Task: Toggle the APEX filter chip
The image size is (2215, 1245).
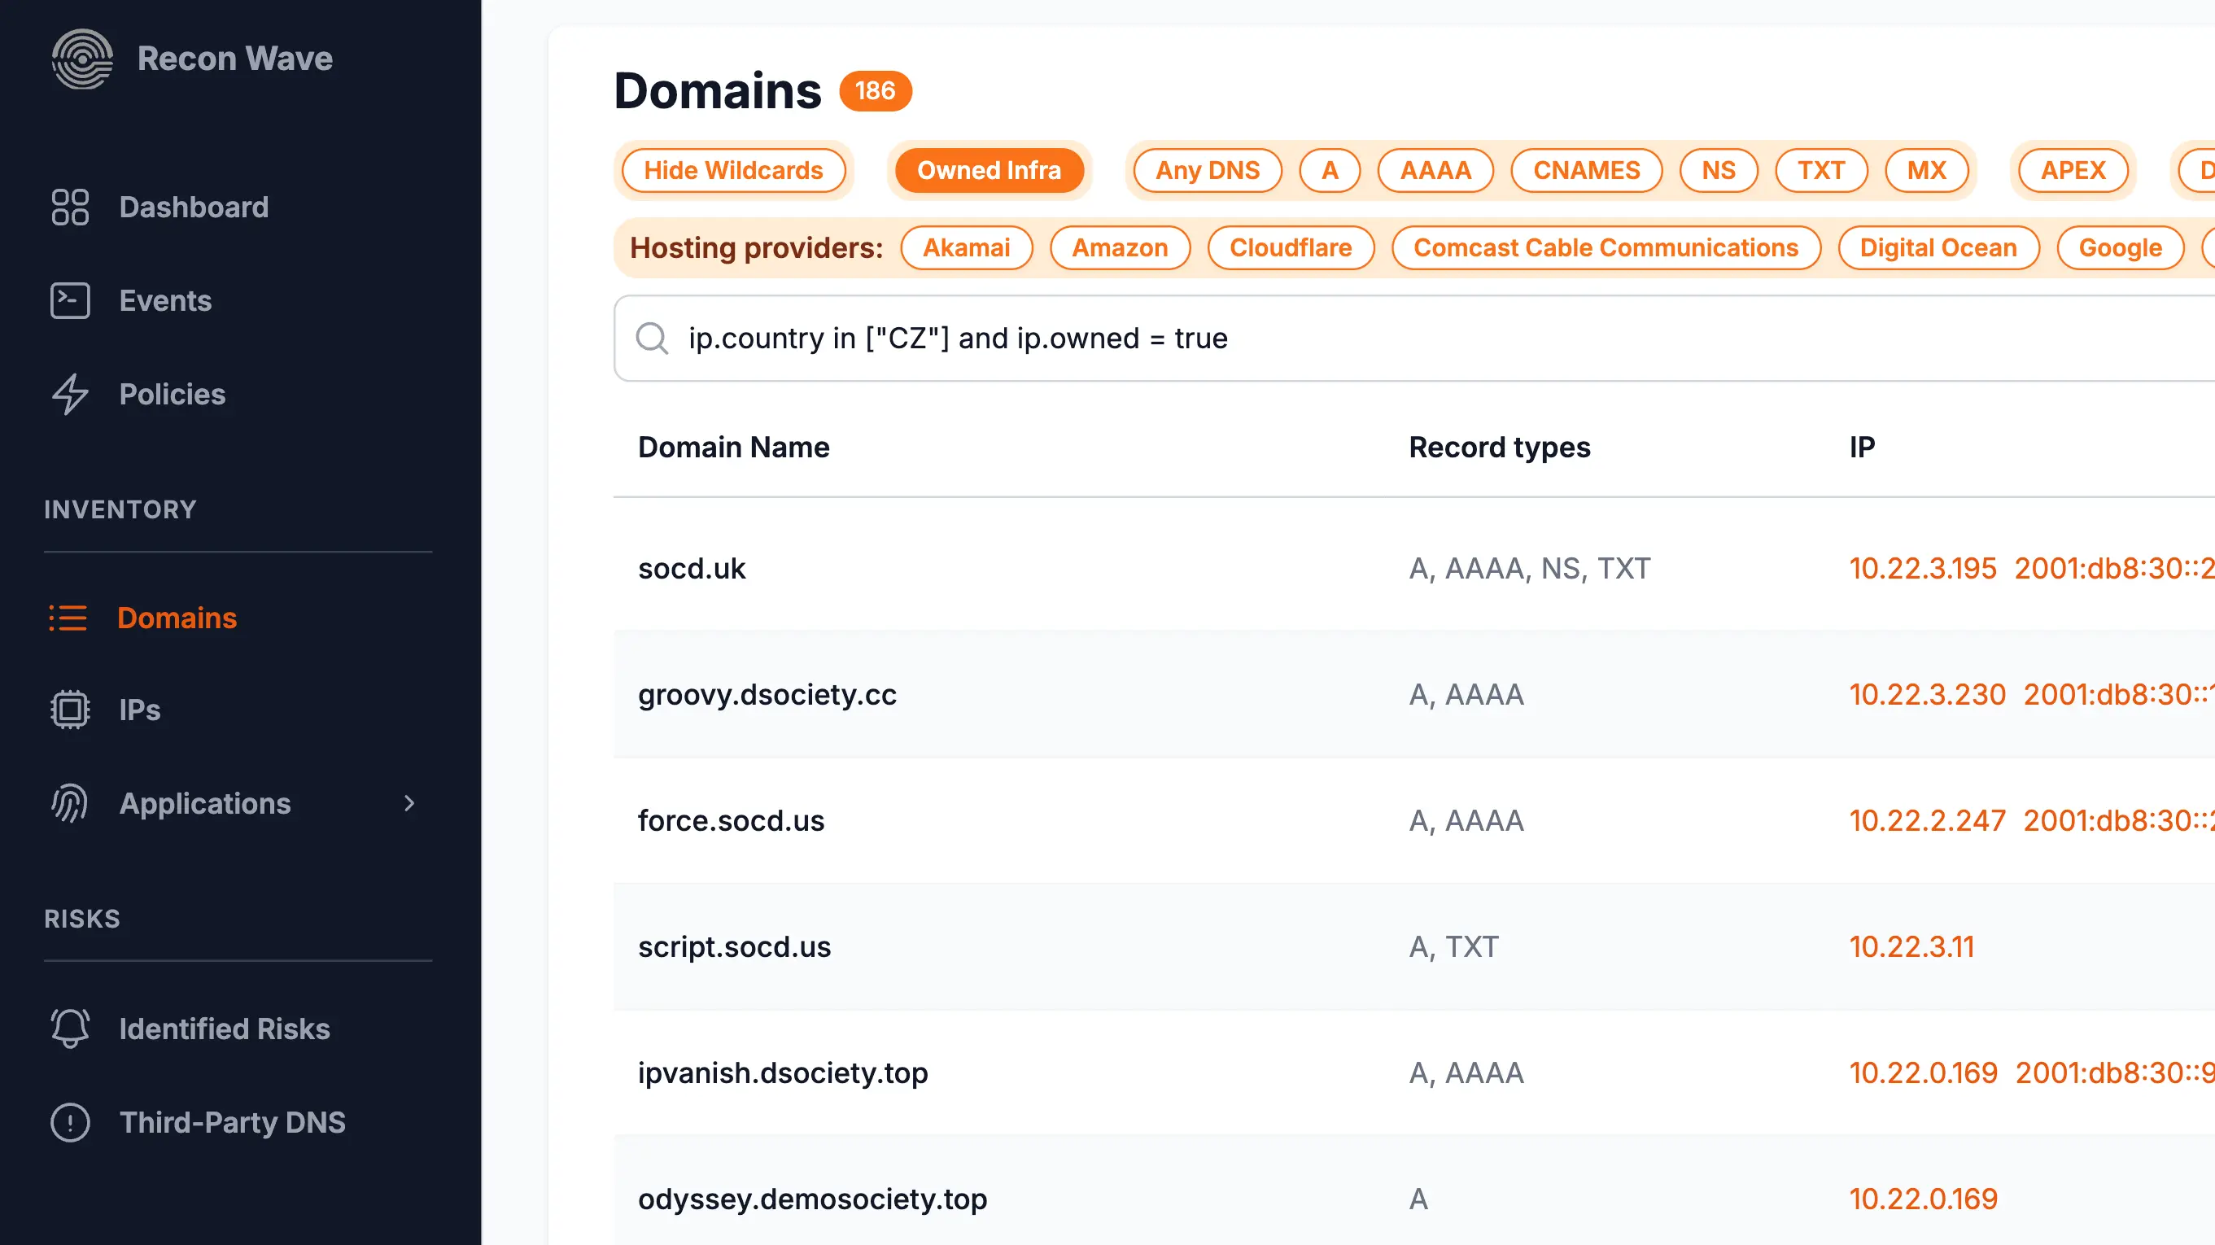Action: [2073, 170]
